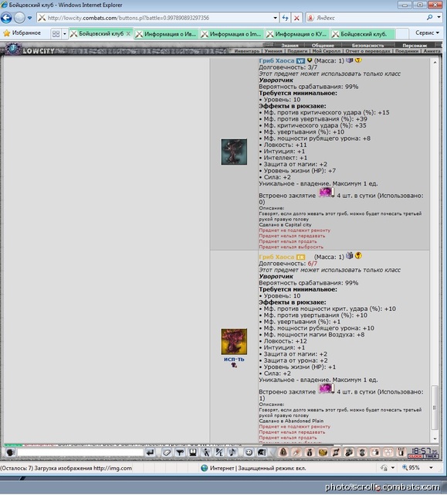
Task: Click the inventory scrollbar down arrow
Action: tap(435, 439)
